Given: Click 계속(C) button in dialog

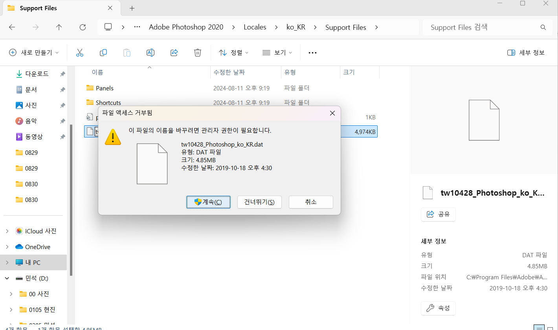Looking at the screenshot, I should click(x=208, y=202).
